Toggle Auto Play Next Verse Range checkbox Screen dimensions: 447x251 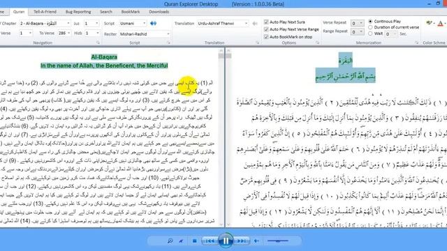266,29
